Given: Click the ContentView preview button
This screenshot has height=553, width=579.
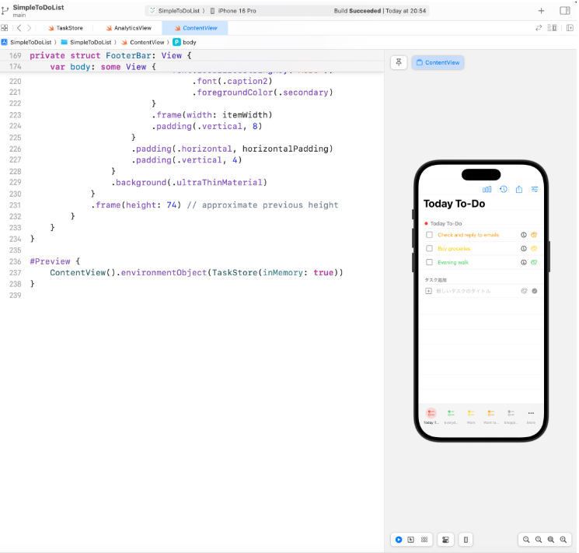Looking at the screenshot, I should pyautogui.click(x=438, y=62).
